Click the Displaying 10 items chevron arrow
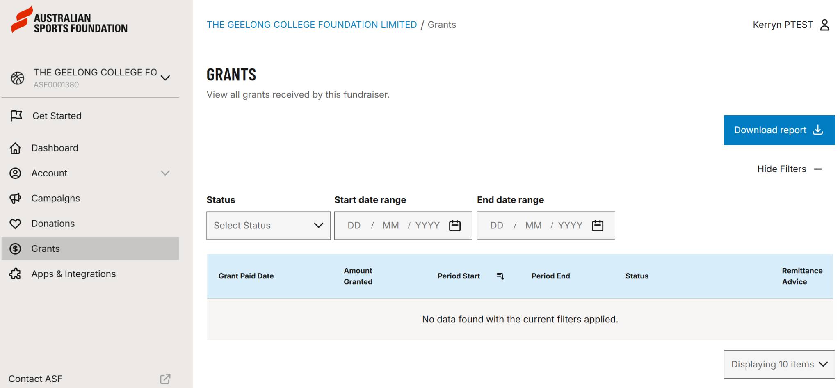This screenshot has height=388, width=840. [x=823, y=364]
